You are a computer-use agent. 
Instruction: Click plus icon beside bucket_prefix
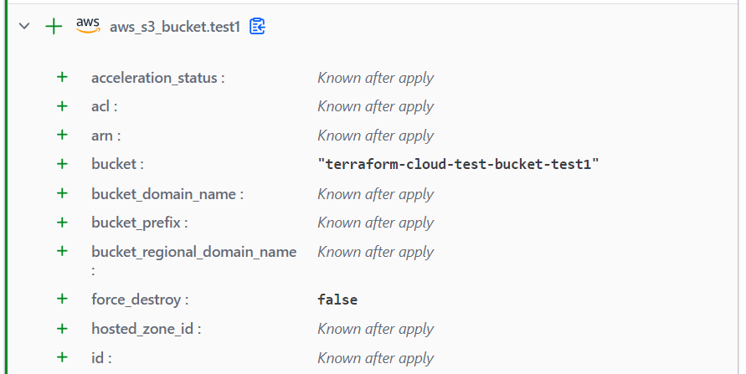[62, 223]
